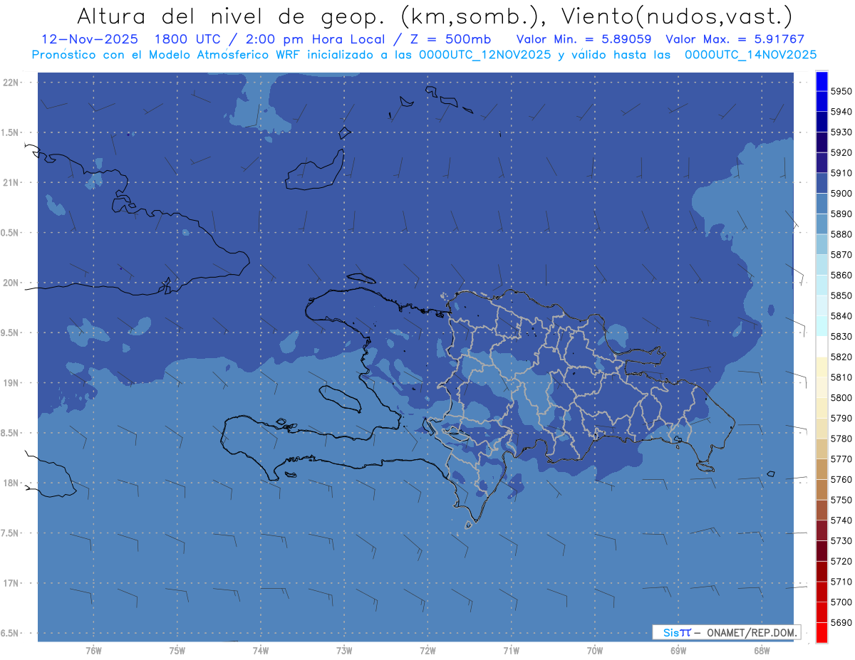This screenshot has height=660, width=855.
Task: Select legend value 5810
Action: coord(841,377)
